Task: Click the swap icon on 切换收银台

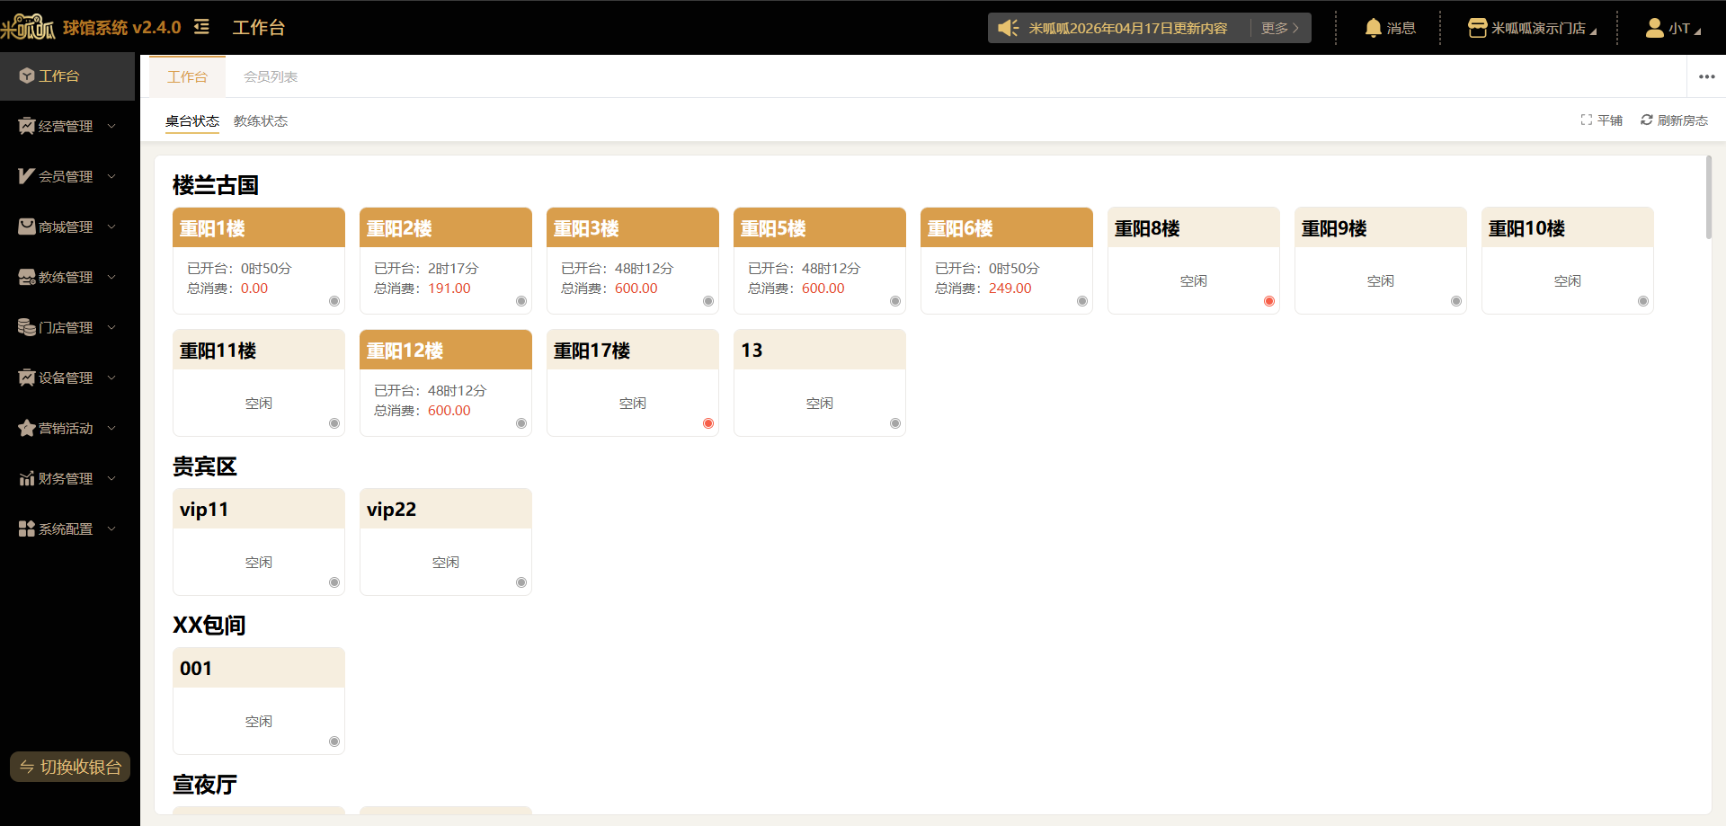Action: pyautogui.click(x=27, y=767)
